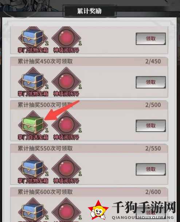Viewport: 180px width, 222px height.
Task: Tap the 2/500 progress counter
Action: [153, 105]
